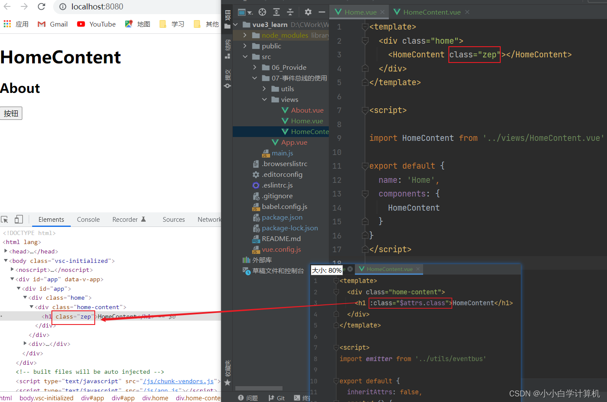Screen dimensions: 607x402
Task: Expand the noscript node in DOM tree
Action: (x=12, y=270)
